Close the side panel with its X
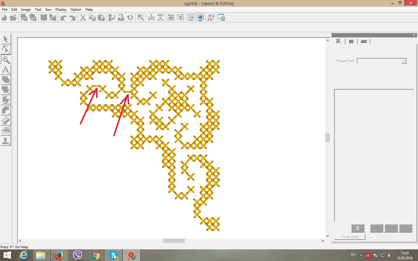Viewport: 418px width, 261px height. click(414, 35)
